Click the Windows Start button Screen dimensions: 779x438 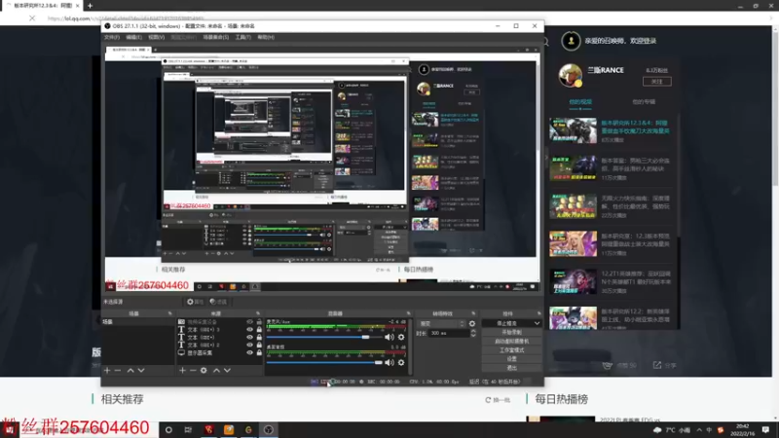click(x=9, y=430)
